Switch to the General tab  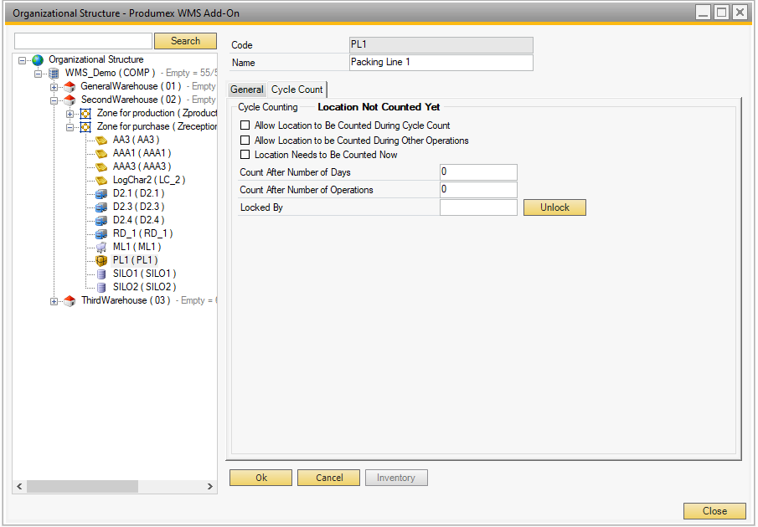[x=246, y=90]
